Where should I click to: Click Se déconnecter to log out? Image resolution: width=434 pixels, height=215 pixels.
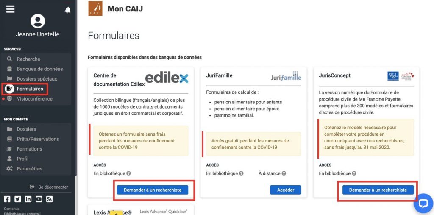(53, 187)
